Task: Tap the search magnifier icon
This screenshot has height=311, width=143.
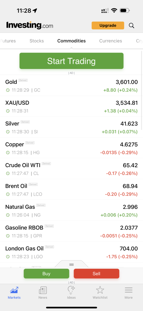Action: coord(131,26)
